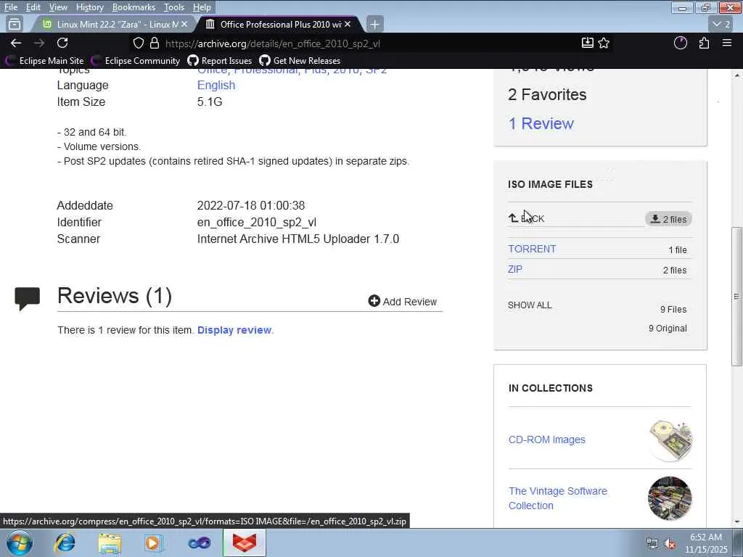
Task: Close the Office Professional Plus 2010 tab
Action: (x=348, y=24)
